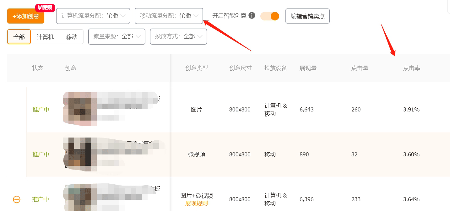Open 计算机流量分配 dropdown
The image size is (450, 211).
click(x=93, y=16)
